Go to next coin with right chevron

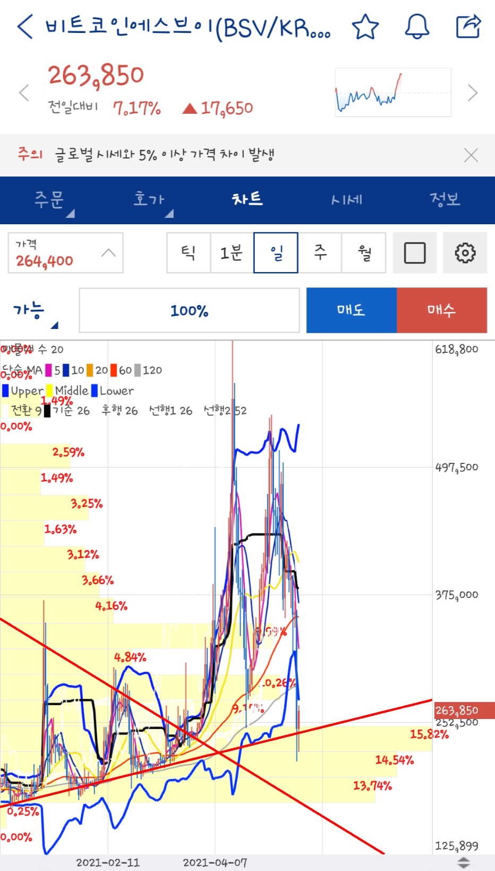click(473, 93)
